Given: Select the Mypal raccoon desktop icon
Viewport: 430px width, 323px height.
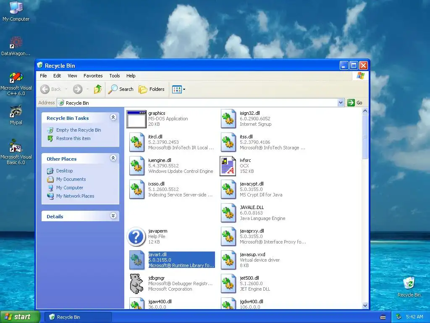Looking at the screenshot, I should [16, 115].
